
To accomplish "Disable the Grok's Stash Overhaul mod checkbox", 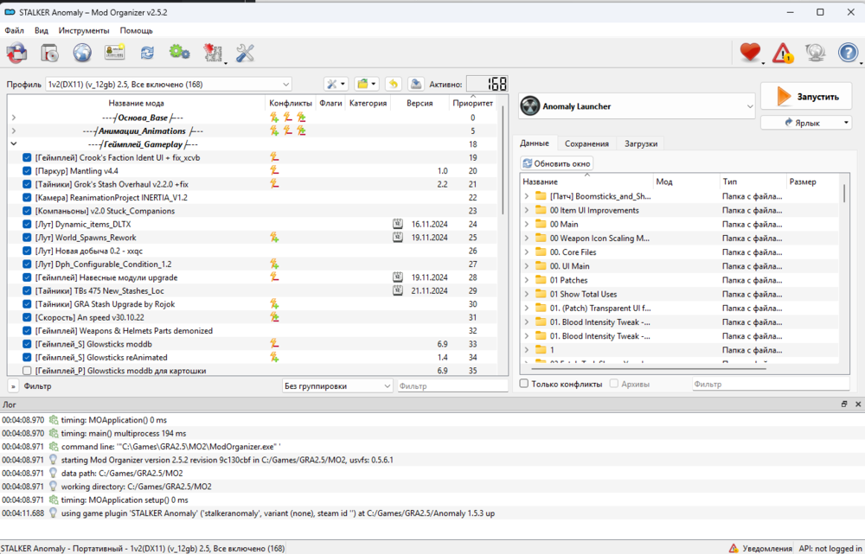I will pyautogui.click(x=27, y=184).
